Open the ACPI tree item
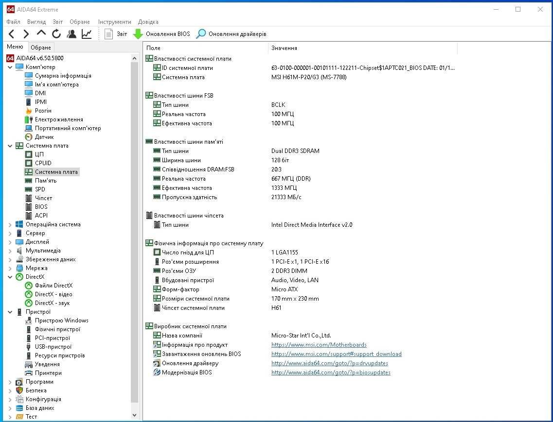Image resolution: width=553 pixels, height=422 pixels. point(36,215)
